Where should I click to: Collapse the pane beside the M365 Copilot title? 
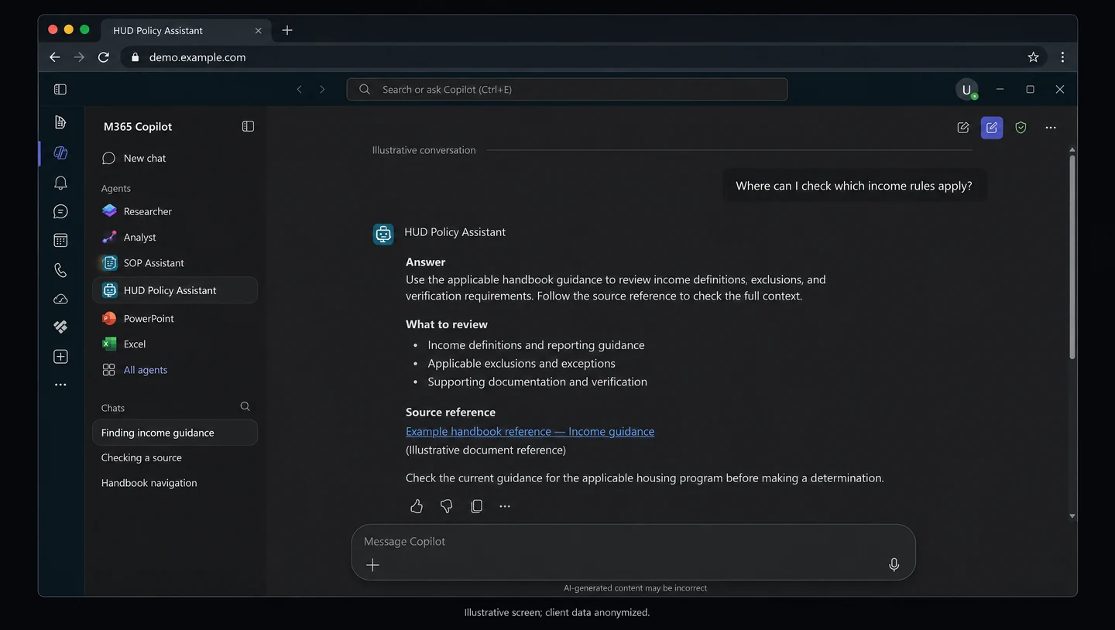pyautogui.click(x=248, y=126)
